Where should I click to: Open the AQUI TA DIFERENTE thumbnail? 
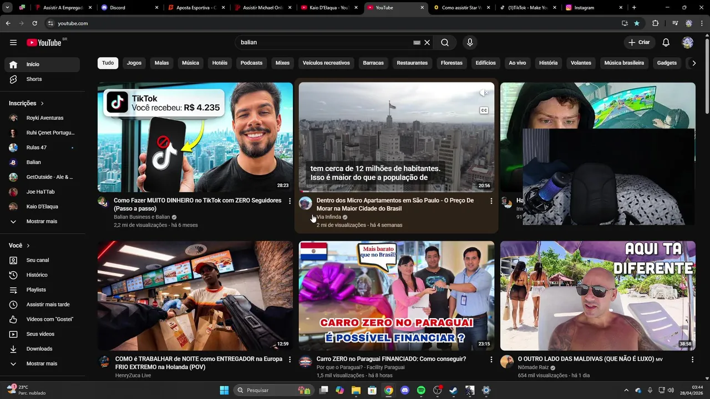coord(598,295)
